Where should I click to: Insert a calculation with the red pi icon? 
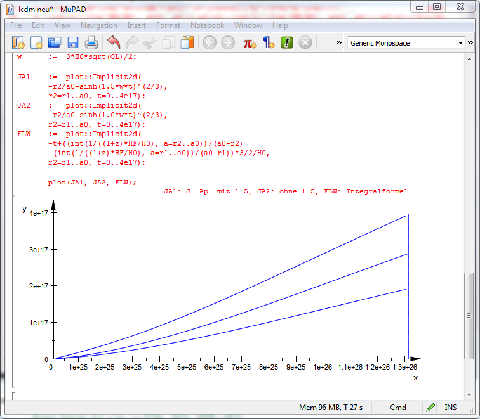250,43
